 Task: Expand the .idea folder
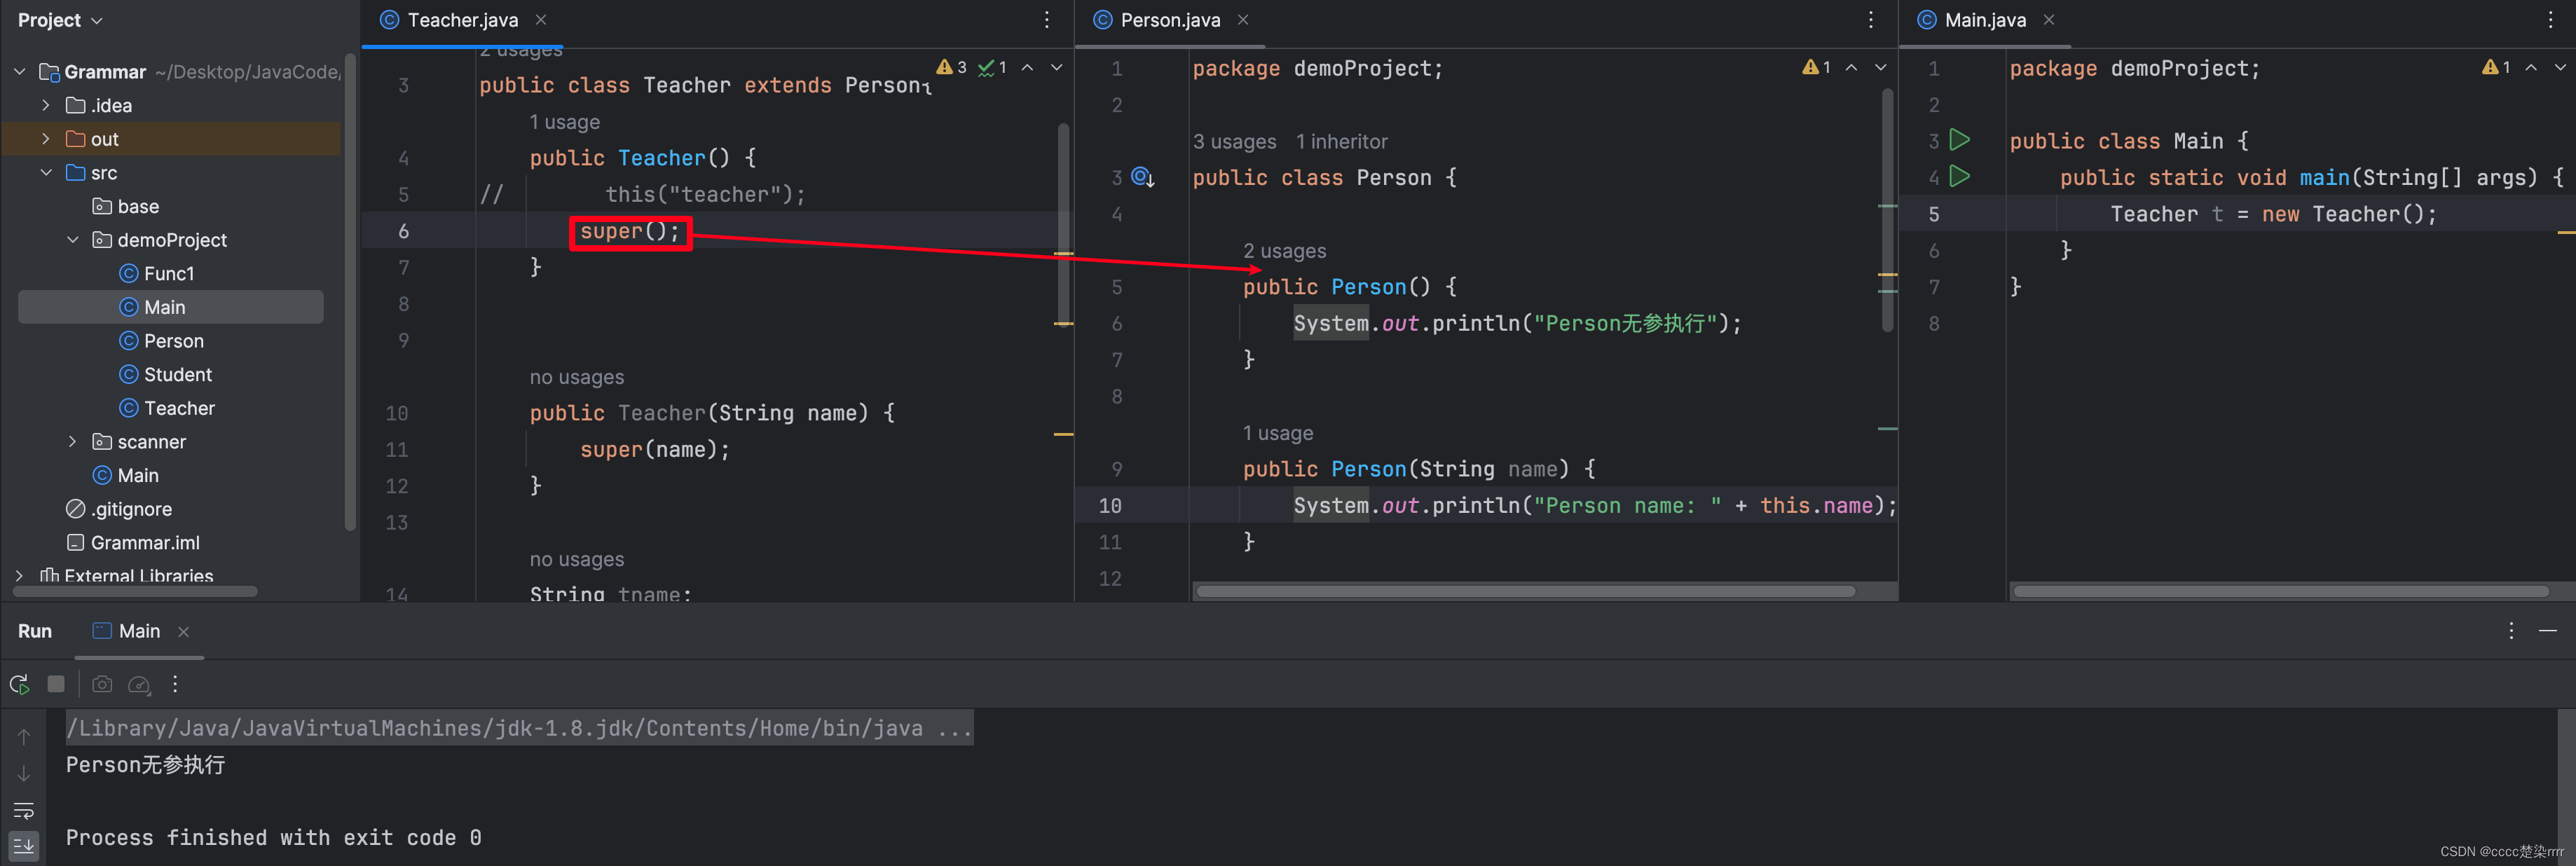[45, 105]
